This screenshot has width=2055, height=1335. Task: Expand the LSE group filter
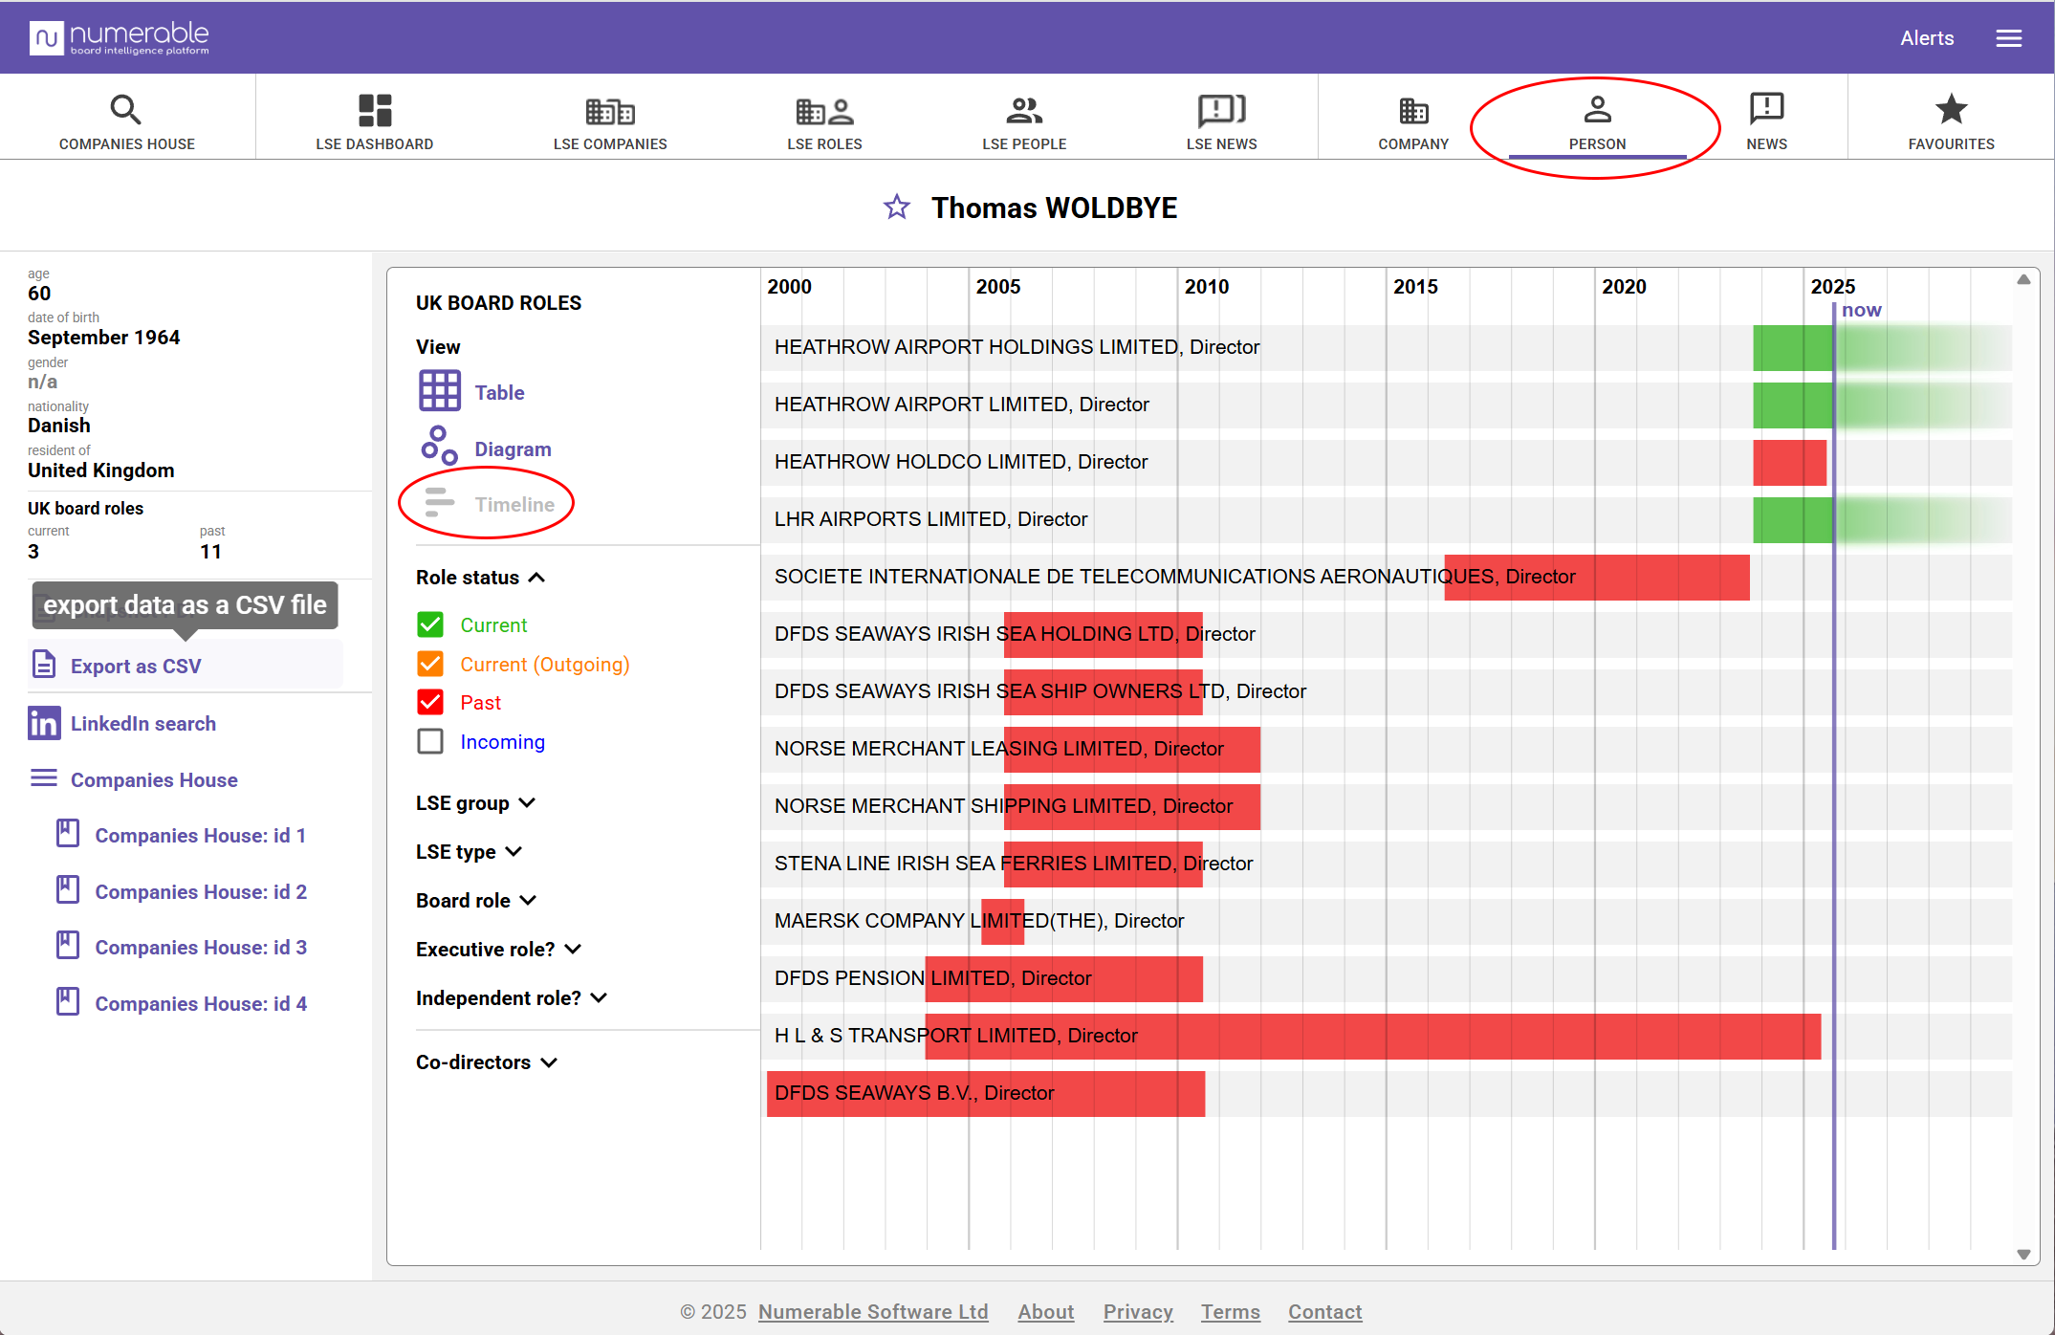point(475,803)
